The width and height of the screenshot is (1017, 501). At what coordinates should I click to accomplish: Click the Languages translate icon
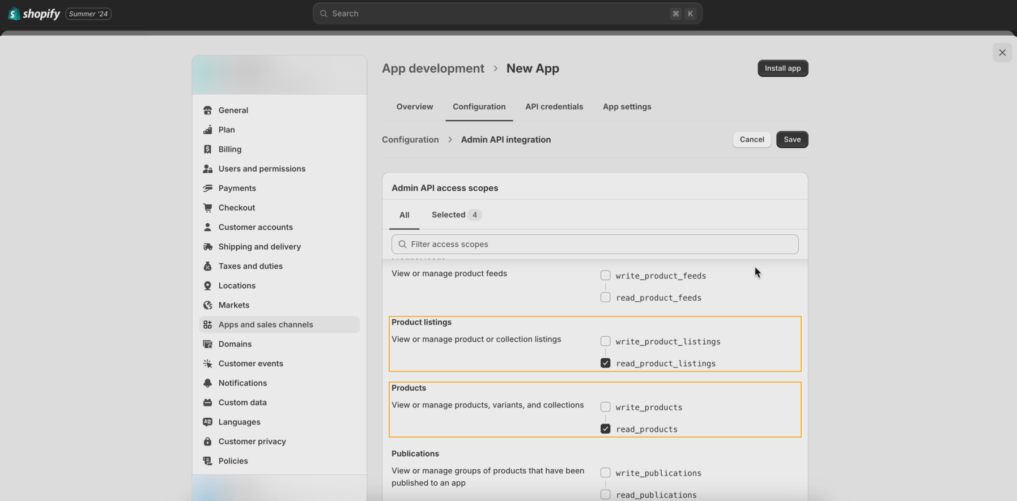(207, 422)
